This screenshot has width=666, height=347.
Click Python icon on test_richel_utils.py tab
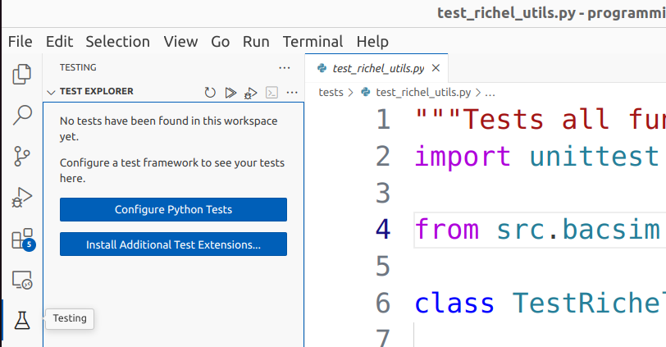[322, 68]
